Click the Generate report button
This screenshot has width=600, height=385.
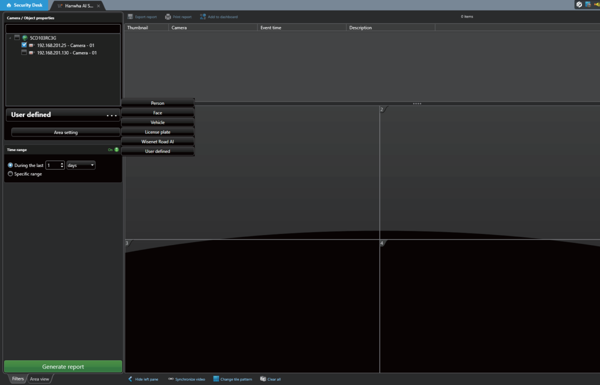coord(63,366)
